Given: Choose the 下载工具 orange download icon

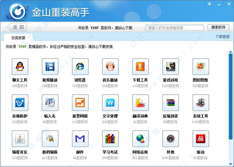Looking at the screenshot, I should pos(140,67).
